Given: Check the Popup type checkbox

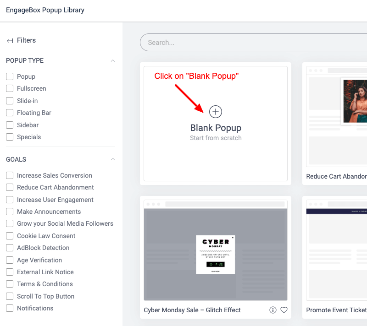Looking at the screenshot, I should pos(10,76).
